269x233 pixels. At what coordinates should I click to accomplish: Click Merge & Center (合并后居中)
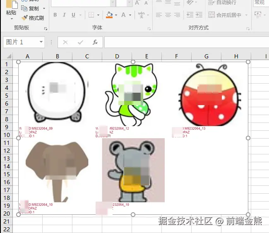pyautogui.click(x=225, y=15)
